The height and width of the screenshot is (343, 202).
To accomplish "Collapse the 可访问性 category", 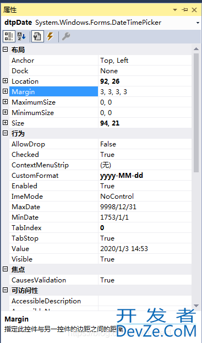I will 5,290.
